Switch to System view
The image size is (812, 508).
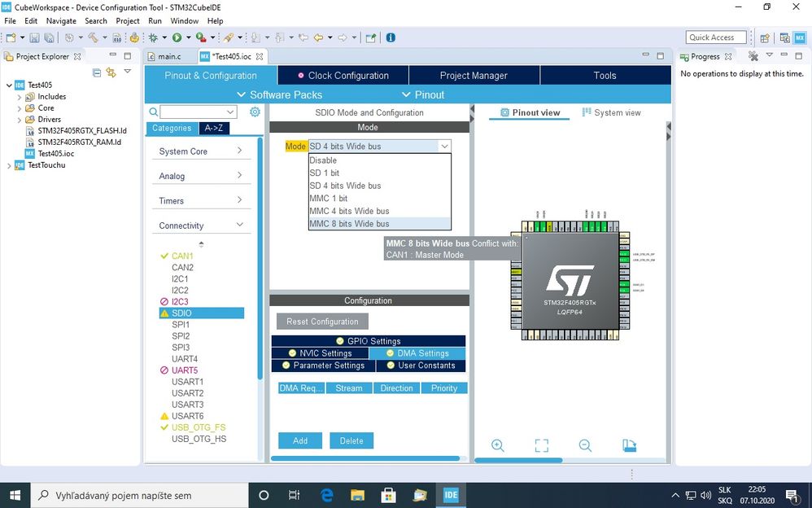[611, 112]
